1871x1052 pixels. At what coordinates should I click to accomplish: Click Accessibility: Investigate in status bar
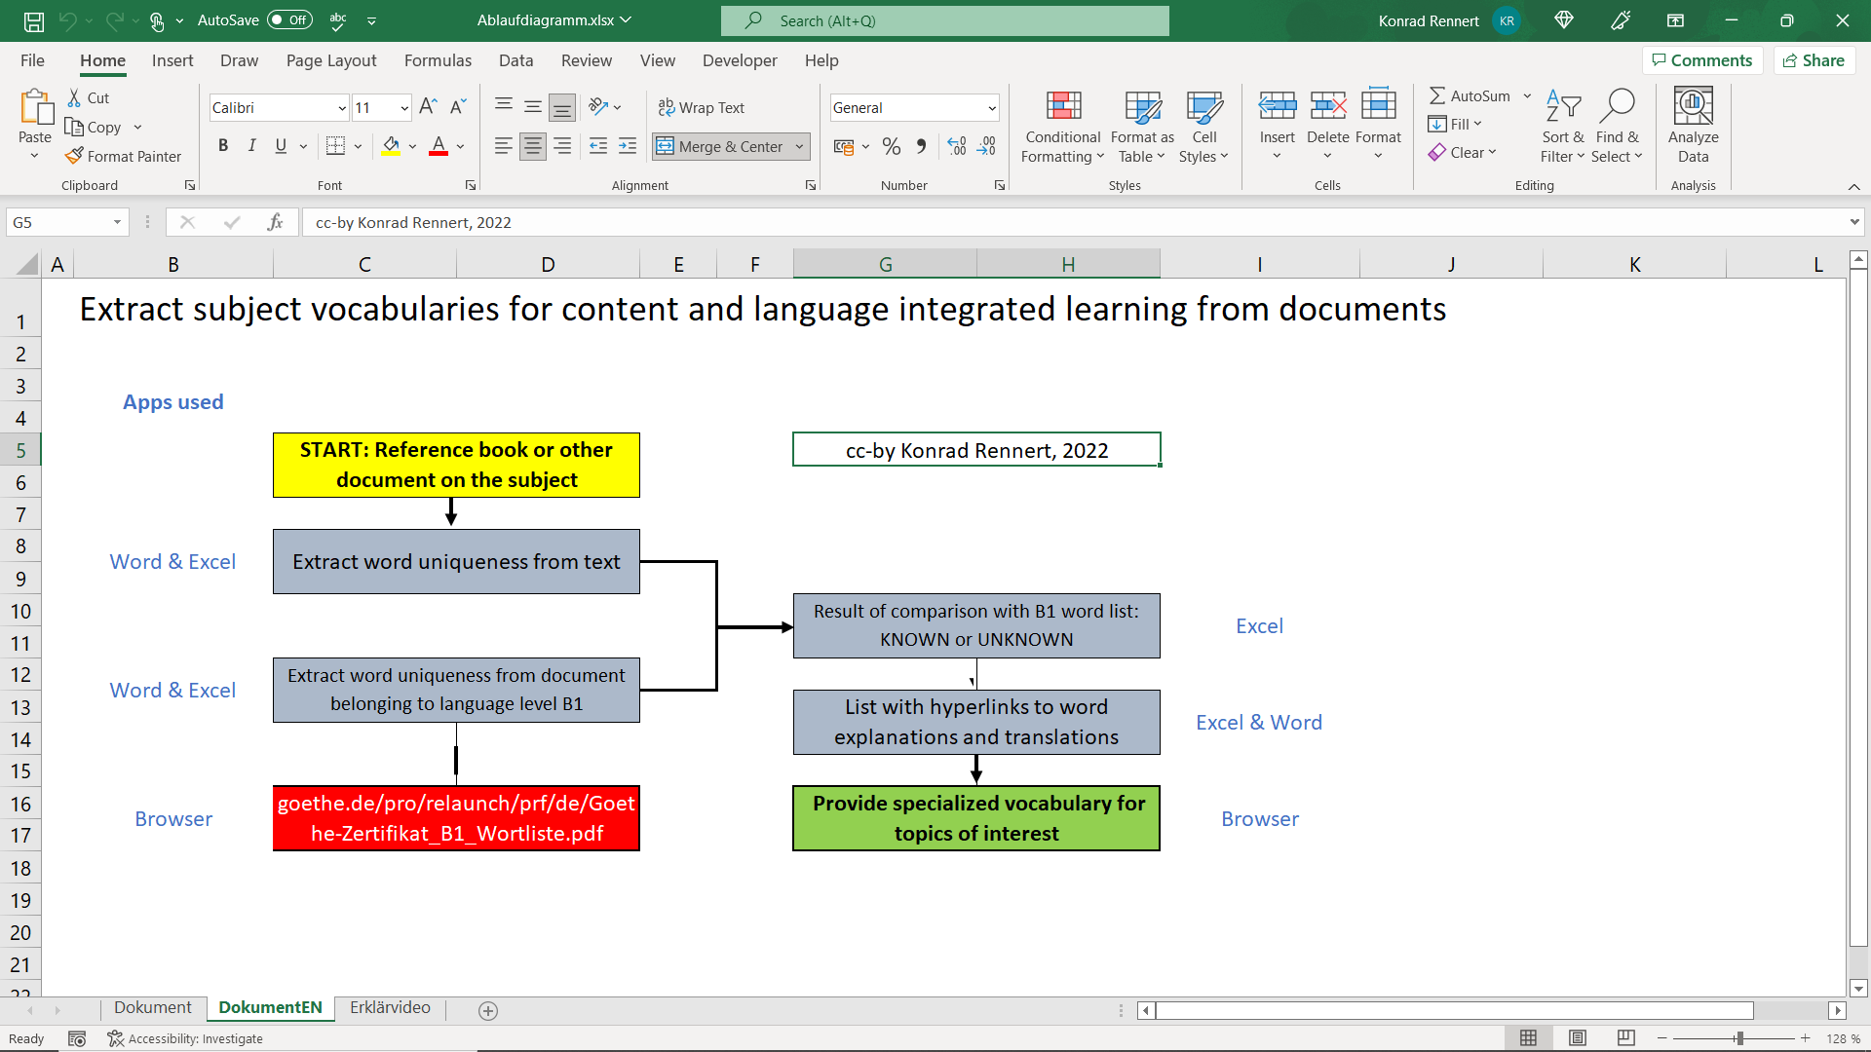click(x=185, y=1038)
